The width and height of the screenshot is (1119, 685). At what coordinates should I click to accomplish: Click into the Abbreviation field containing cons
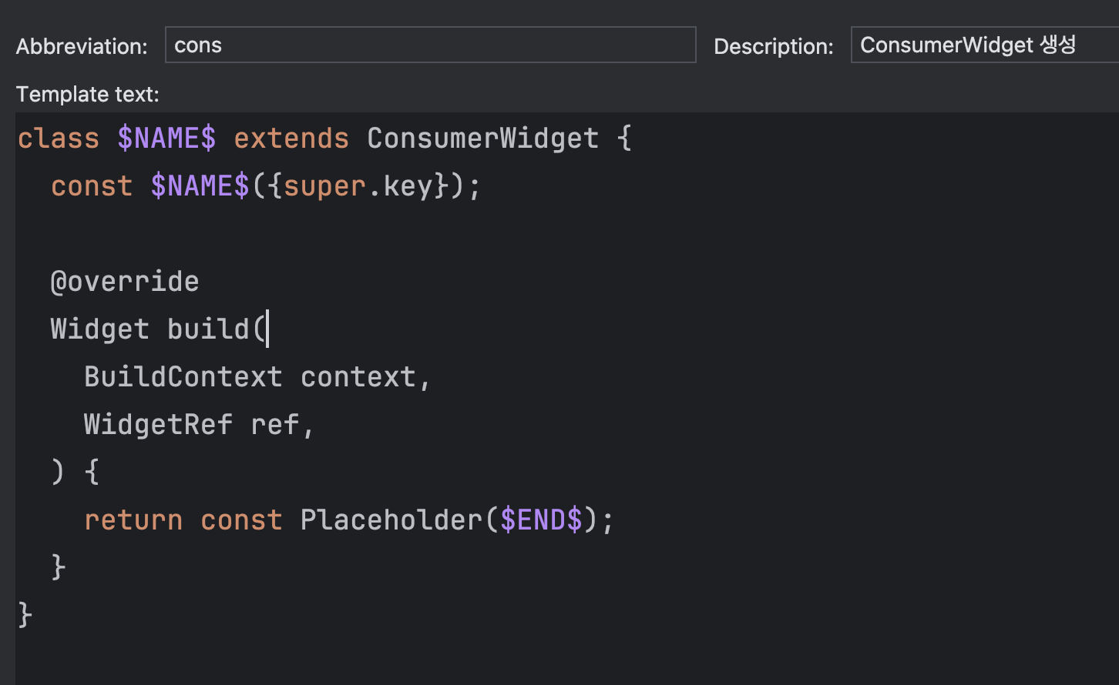point(430,45)
